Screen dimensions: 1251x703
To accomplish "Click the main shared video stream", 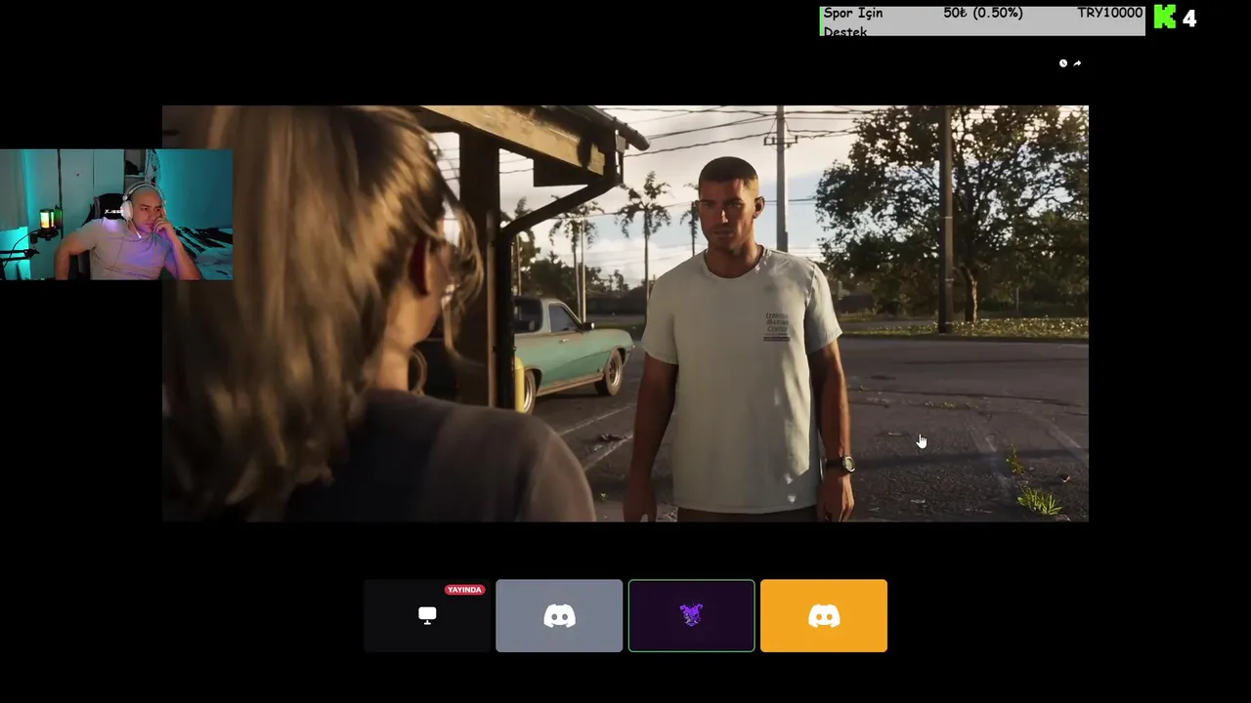I will pyautogui.click(x=625, y=313).
